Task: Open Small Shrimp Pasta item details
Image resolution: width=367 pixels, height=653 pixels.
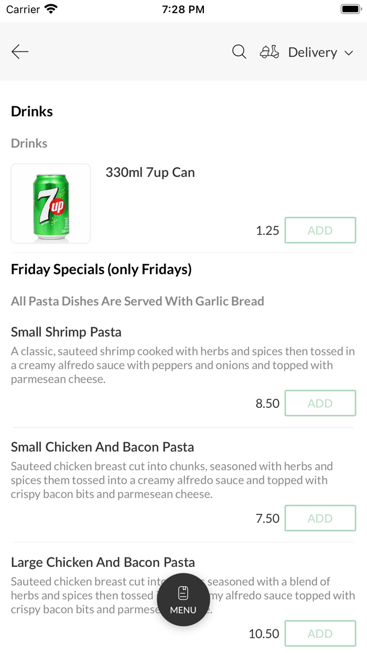Action: click(x=66, y=332)
